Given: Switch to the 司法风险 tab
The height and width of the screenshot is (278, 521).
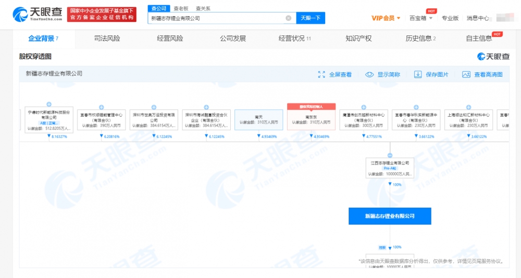Looking at the screenshot, I should [107, 39].
